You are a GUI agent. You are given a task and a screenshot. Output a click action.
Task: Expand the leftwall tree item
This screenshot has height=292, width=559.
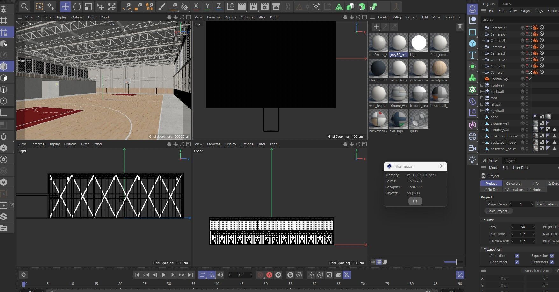click(482, 104)
